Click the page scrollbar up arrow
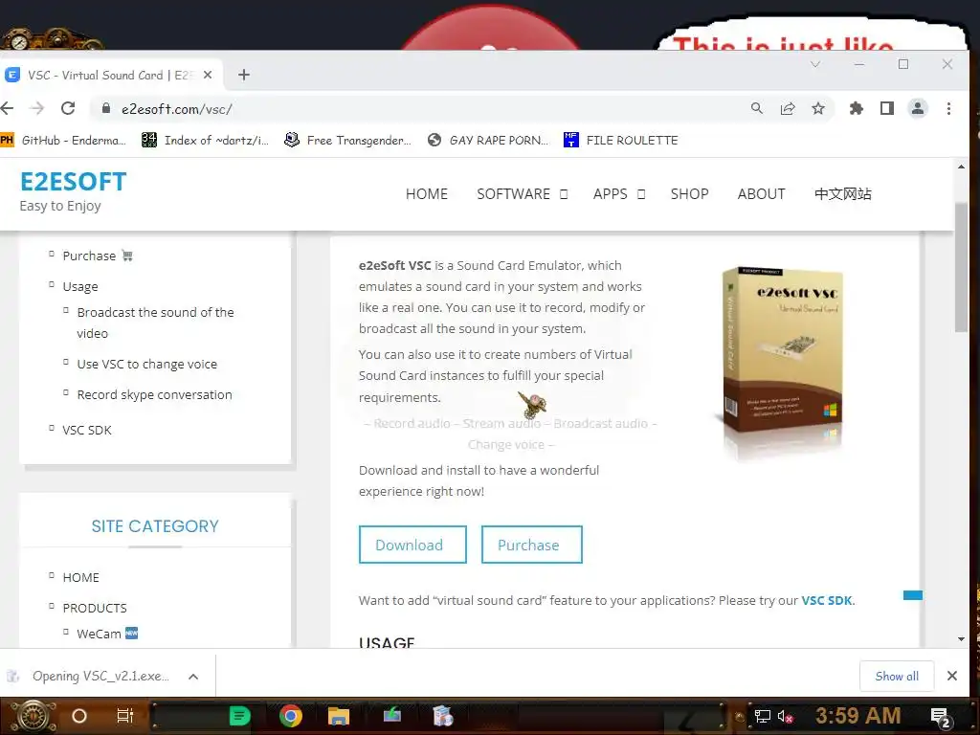The image size is (980, 735). (961, 167)
